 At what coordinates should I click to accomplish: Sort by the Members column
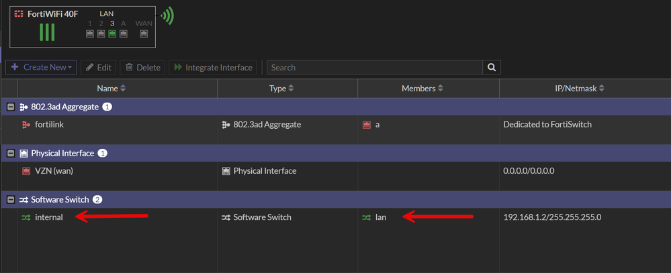(x=423, y=89)
